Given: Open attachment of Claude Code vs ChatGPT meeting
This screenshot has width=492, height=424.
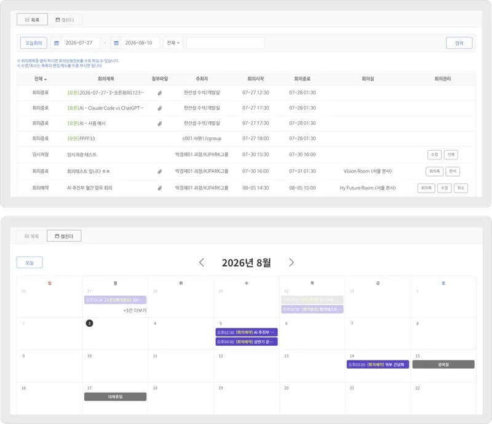Looking at the screenshot, I should (160, 108).
